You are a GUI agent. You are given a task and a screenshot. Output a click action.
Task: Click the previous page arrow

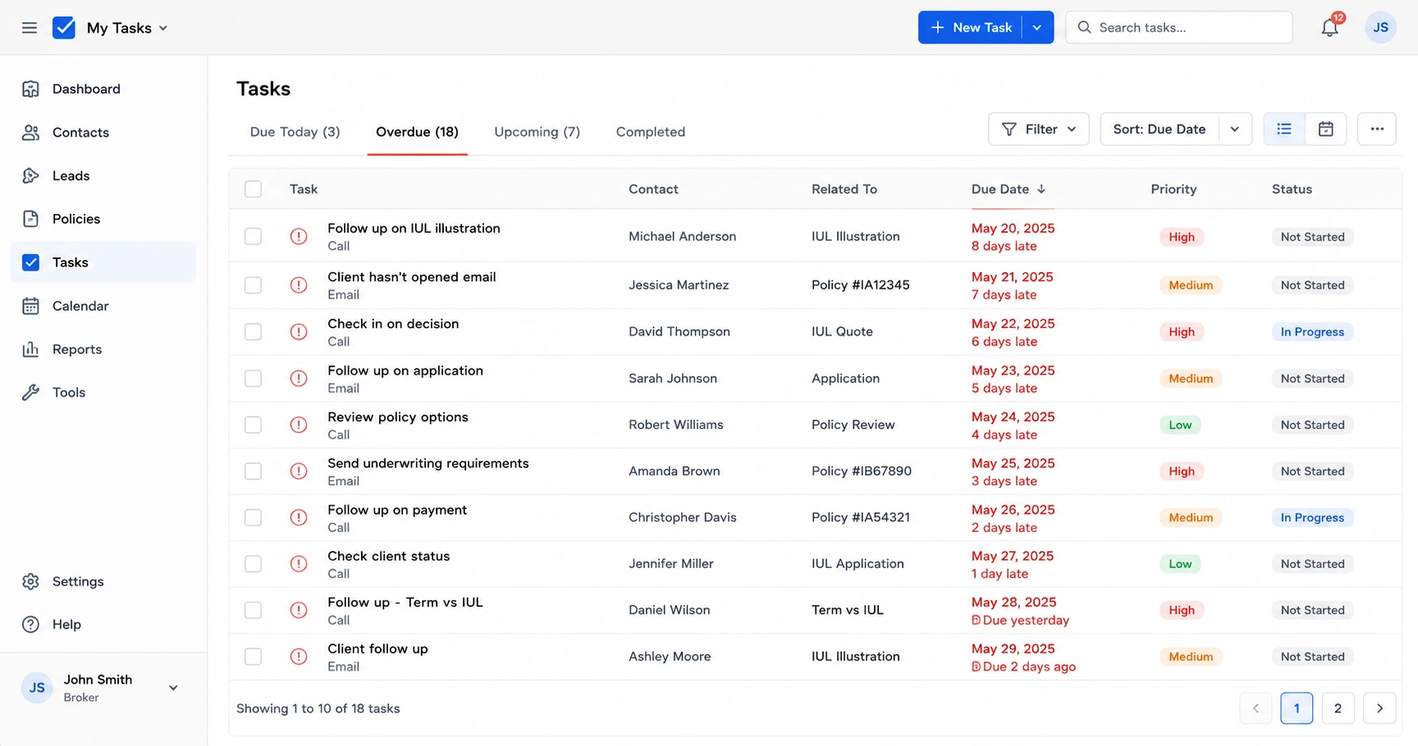(x=1256, y=708)
